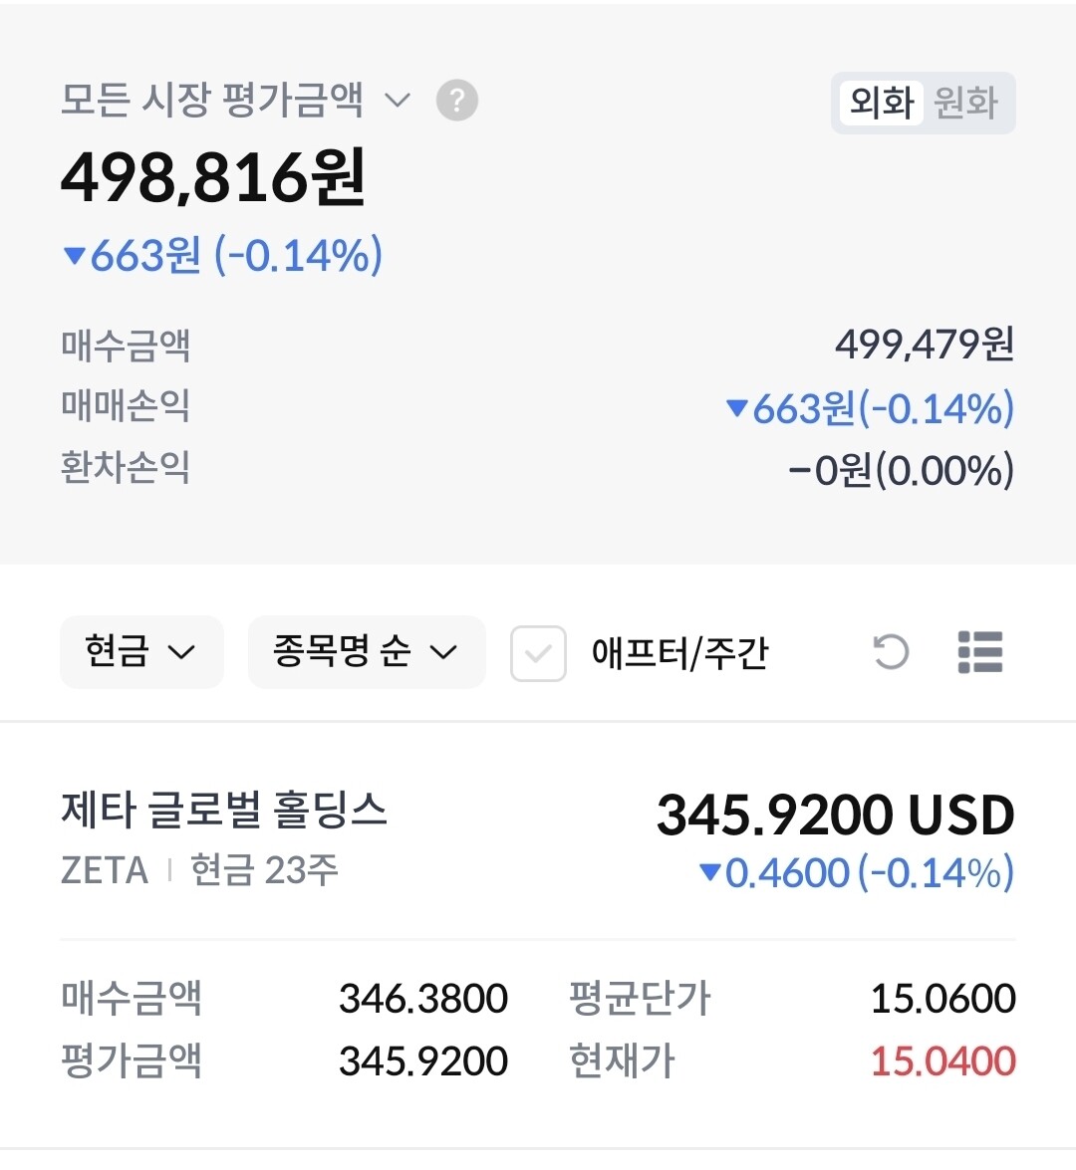Tap the 매매손익 profit-loss row value
This screenshot has height=1170, width=1076.
pos(870,408)
